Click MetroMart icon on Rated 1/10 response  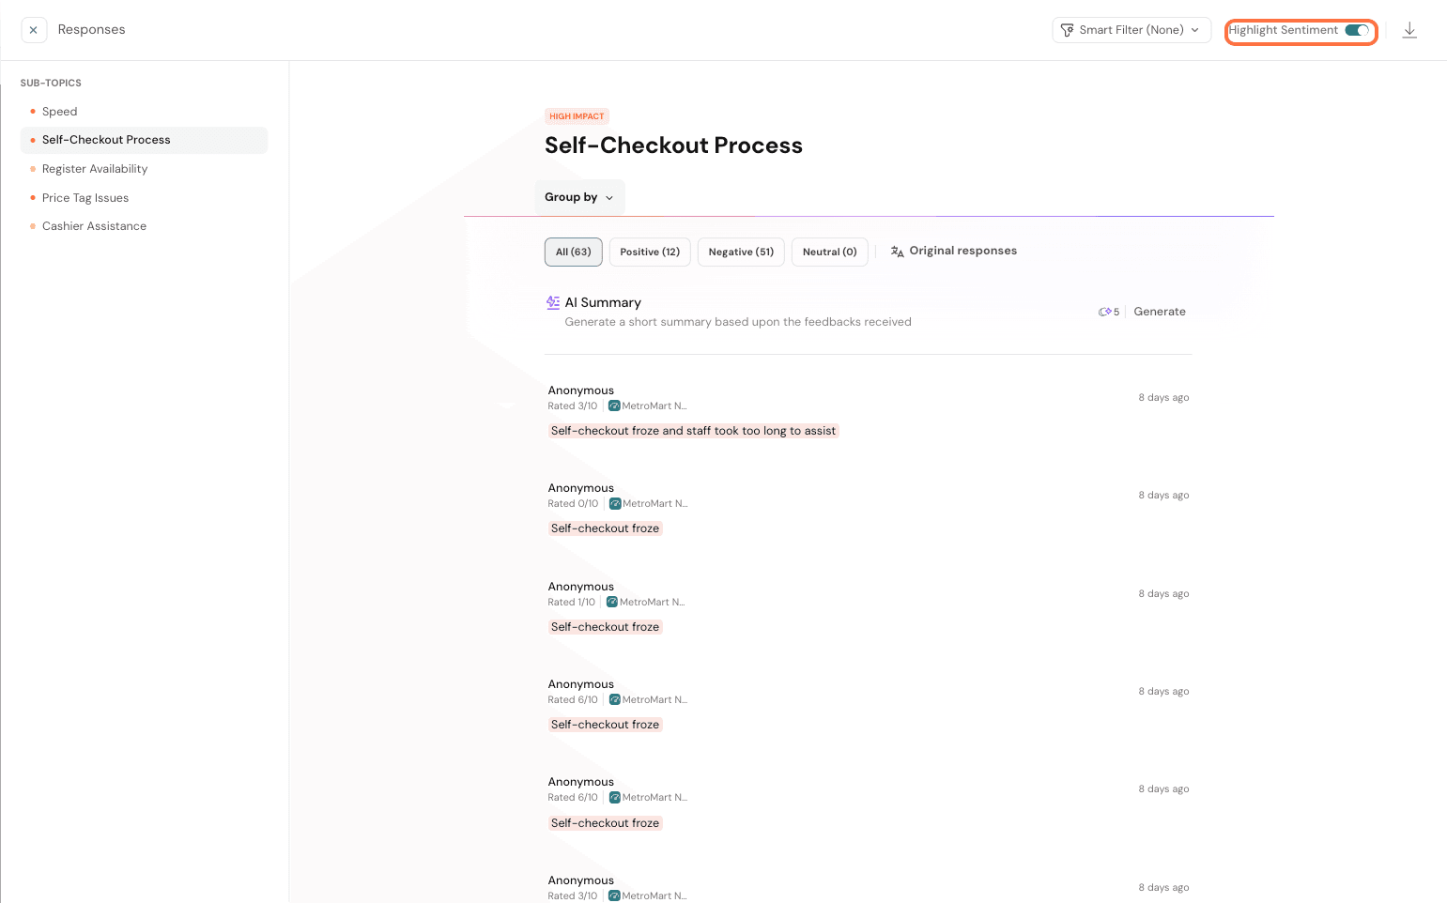coord(612,603)
